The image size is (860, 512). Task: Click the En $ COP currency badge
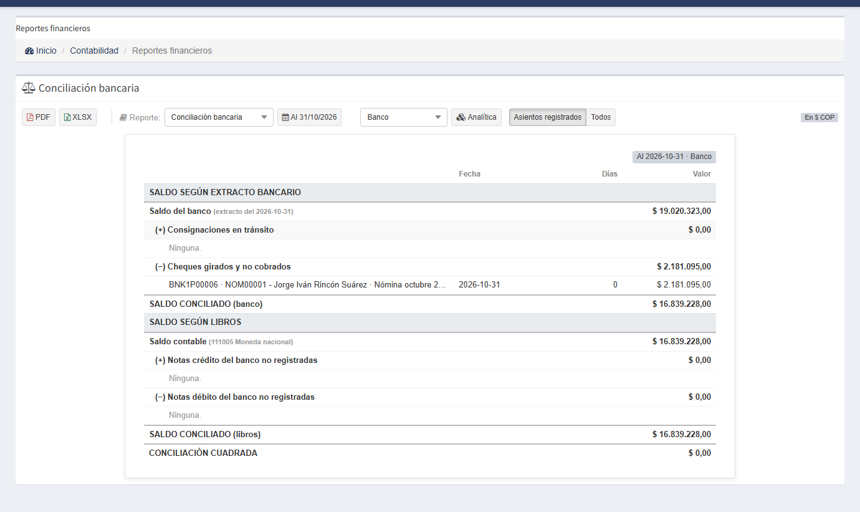tap(819, 117)
